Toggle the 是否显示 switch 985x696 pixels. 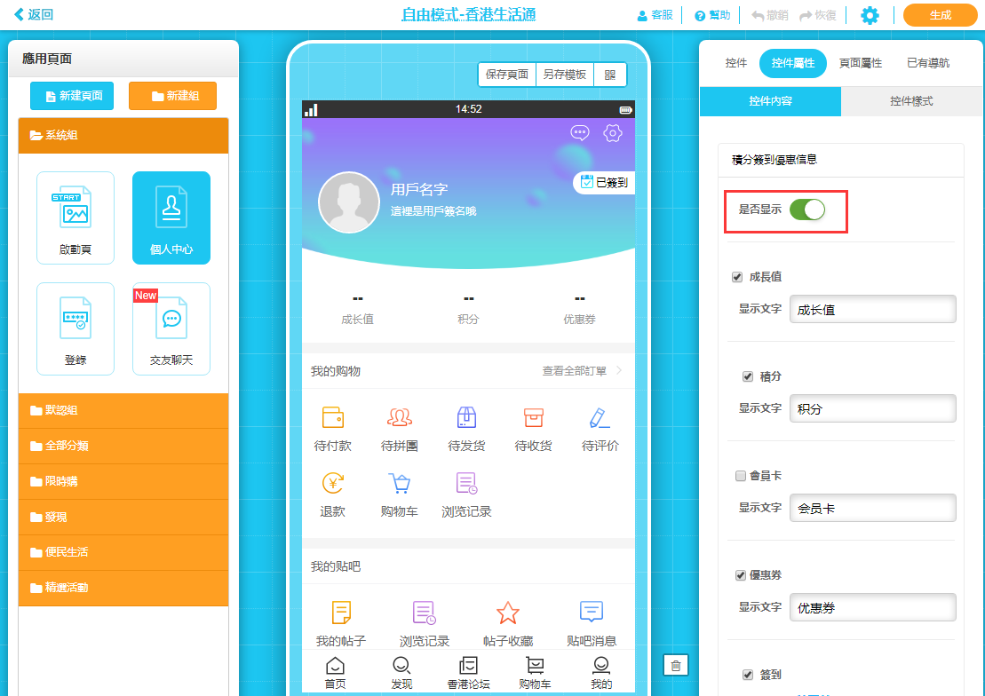[x=807, y=210]
